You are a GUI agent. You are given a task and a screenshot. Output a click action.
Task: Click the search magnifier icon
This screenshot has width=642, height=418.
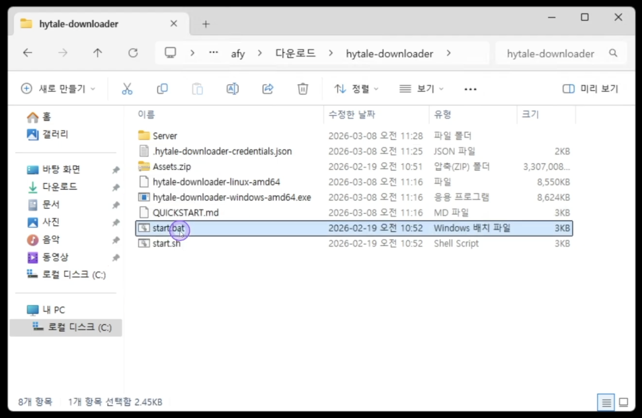pyautogui.click(x=613, y=53)
